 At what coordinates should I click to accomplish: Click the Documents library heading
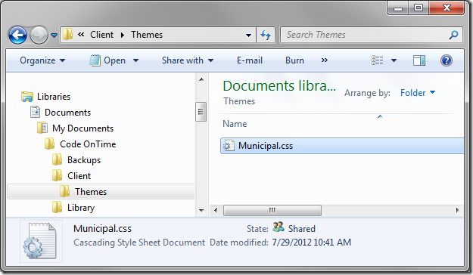tap(279, 86)
